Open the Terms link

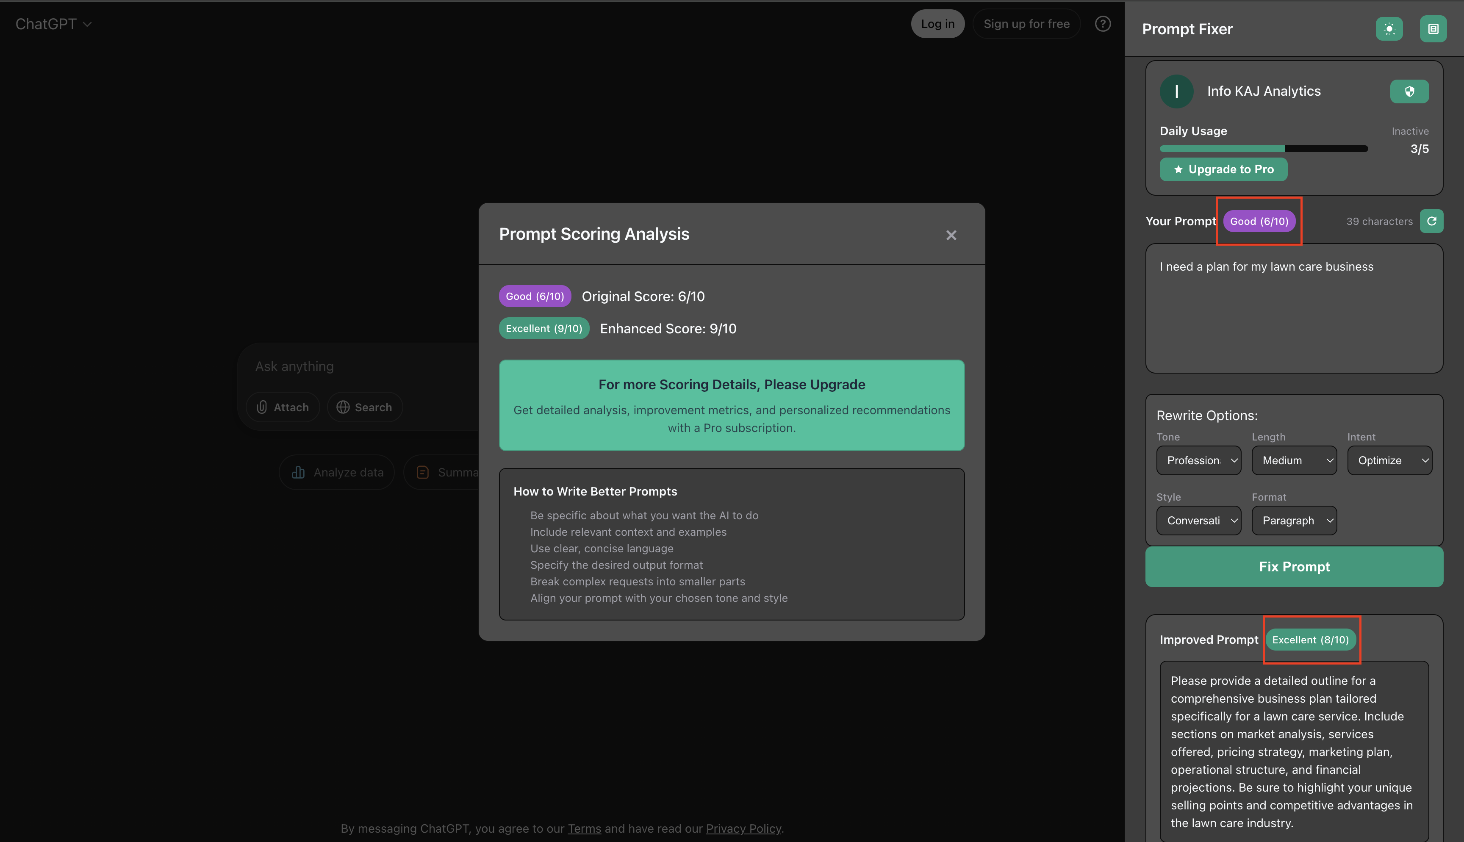click(x=584, y=828)
